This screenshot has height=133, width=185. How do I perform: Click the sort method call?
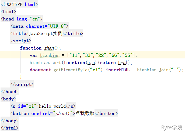(56, 62)
